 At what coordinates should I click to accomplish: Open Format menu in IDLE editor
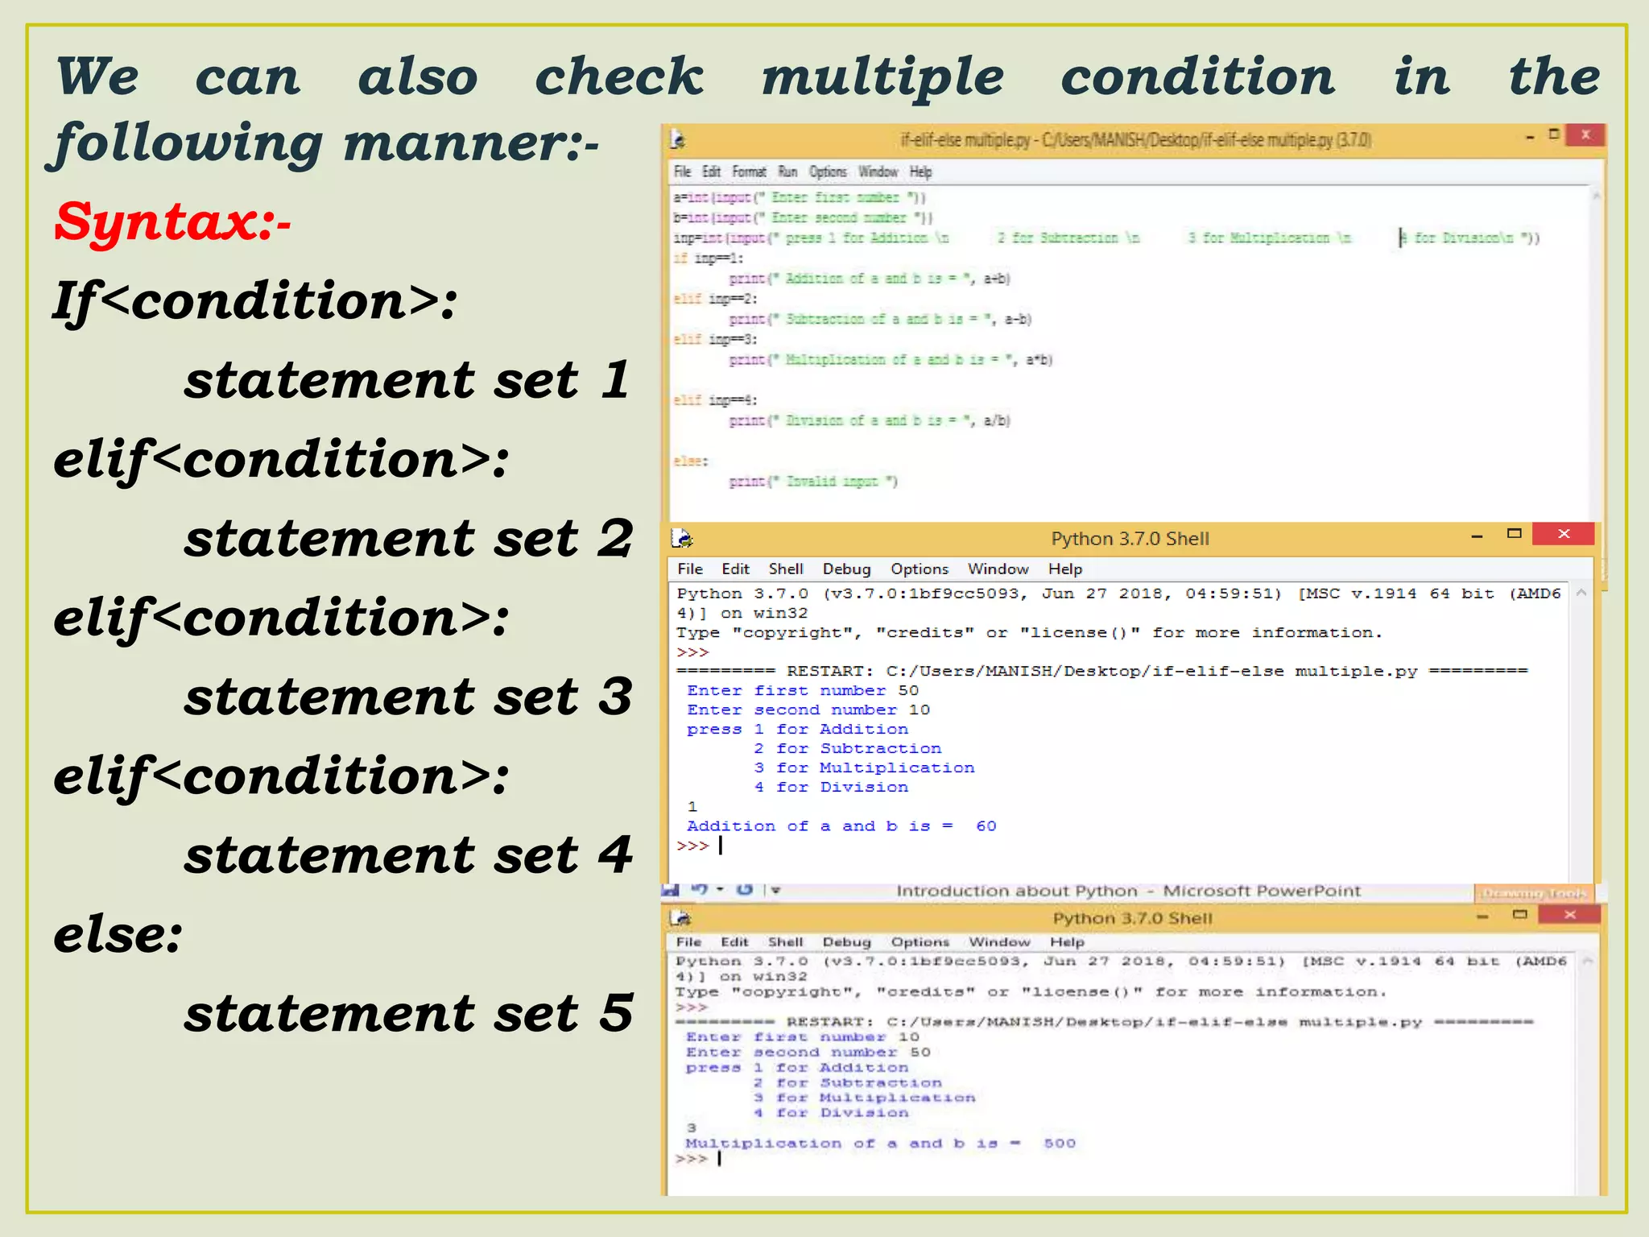coord(749,172)
